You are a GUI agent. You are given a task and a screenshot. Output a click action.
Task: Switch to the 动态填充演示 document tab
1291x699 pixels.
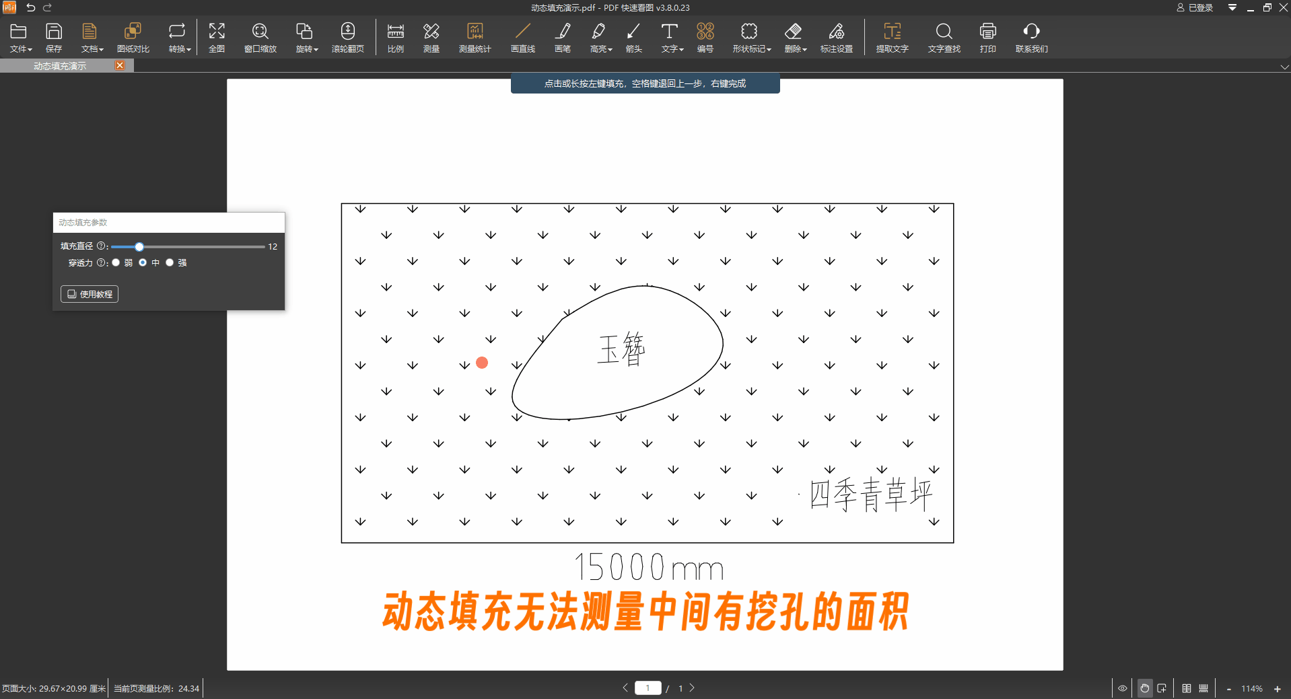[x=60, y=66]
